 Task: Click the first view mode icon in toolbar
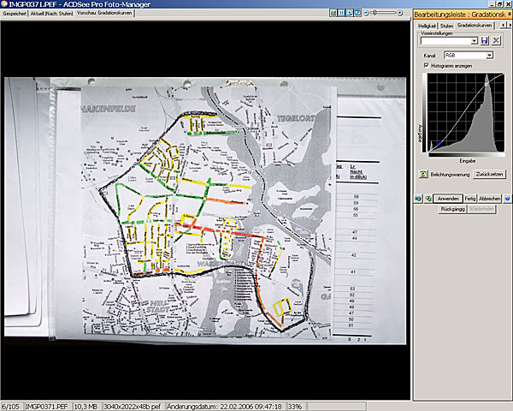(x=332, y=14)
